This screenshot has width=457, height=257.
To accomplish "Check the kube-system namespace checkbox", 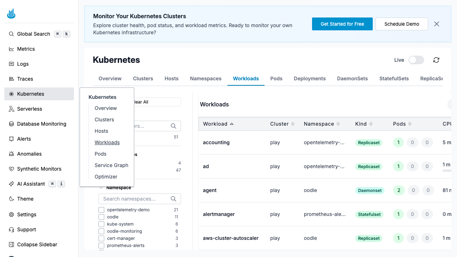I will click(x=101, y=224).
